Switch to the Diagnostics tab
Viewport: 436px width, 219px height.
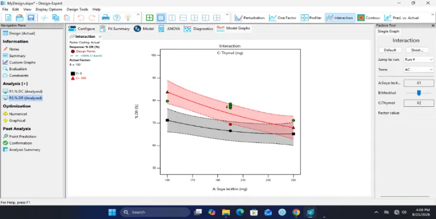[198, 28]
